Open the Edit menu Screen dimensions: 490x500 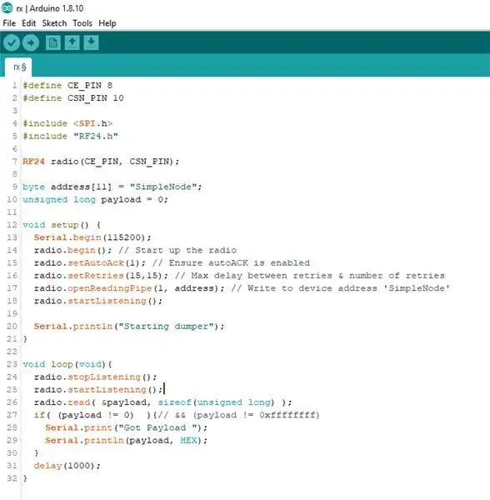28,23
